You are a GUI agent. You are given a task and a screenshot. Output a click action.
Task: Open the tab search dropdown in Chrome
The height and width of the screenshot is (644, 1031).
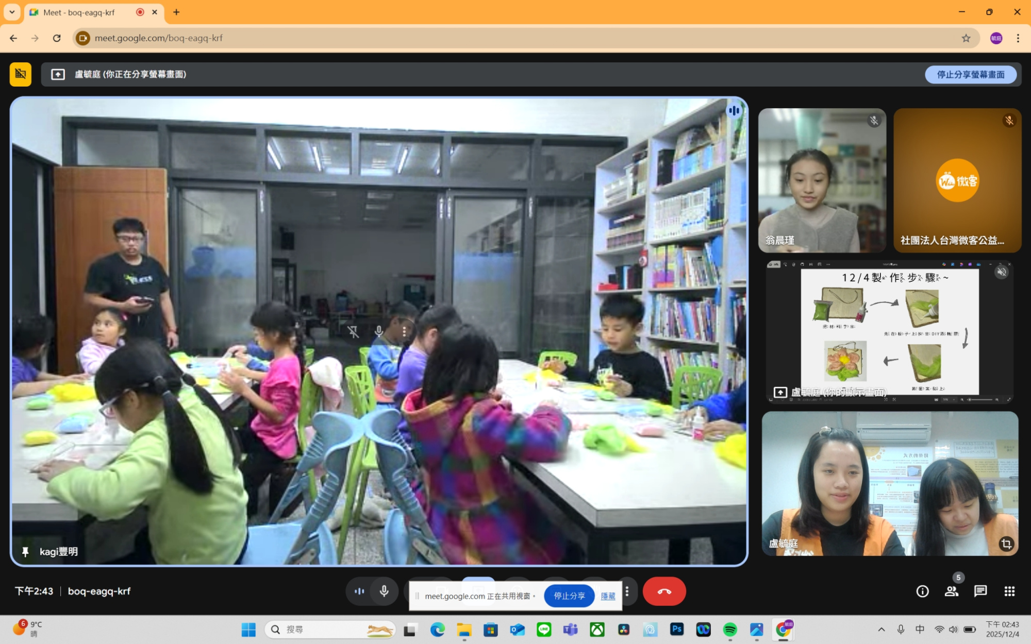point(12,12)
